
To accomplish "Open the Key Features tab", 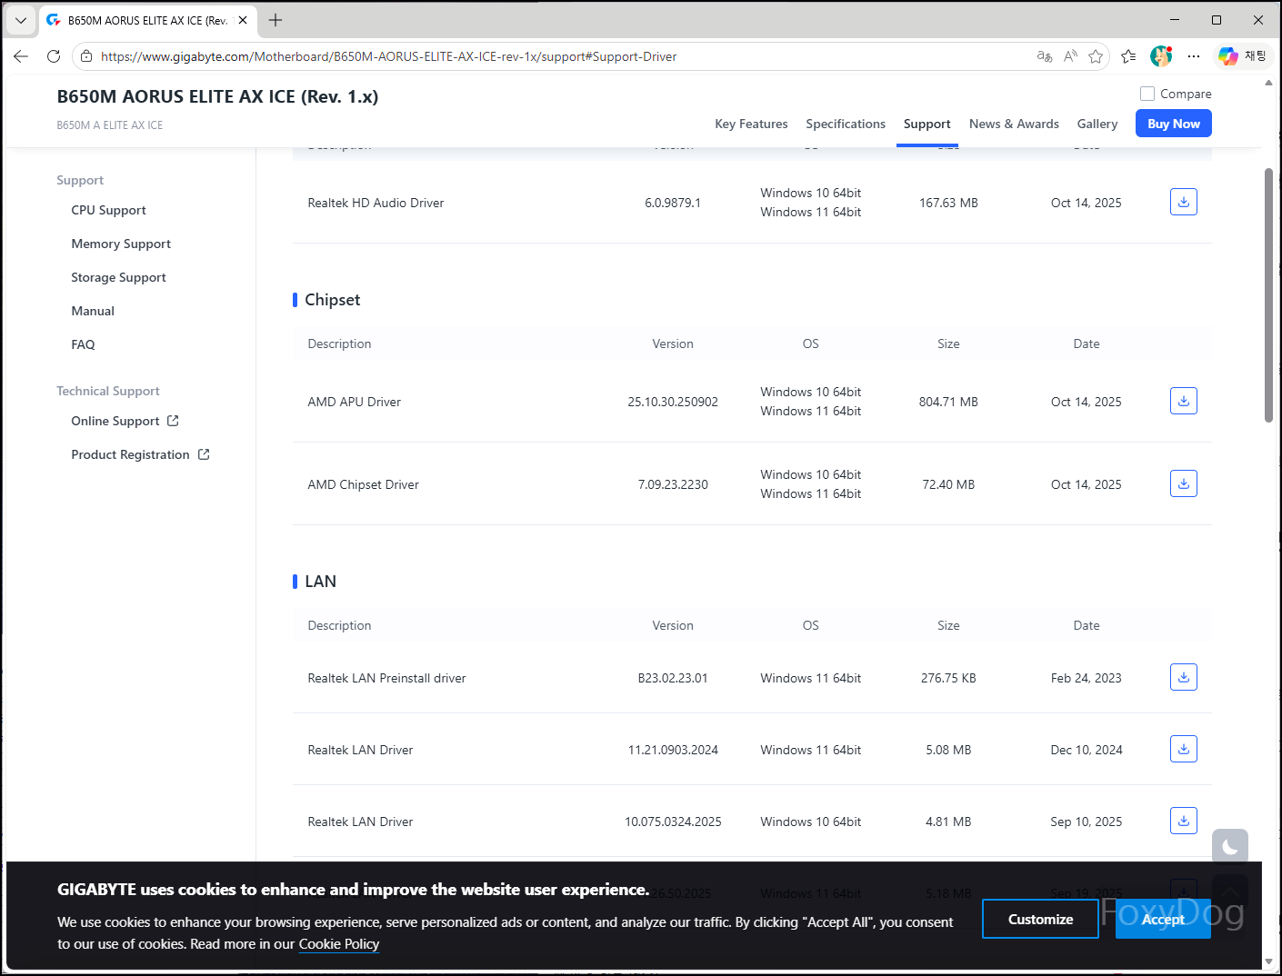I will (x=751, y=124).
